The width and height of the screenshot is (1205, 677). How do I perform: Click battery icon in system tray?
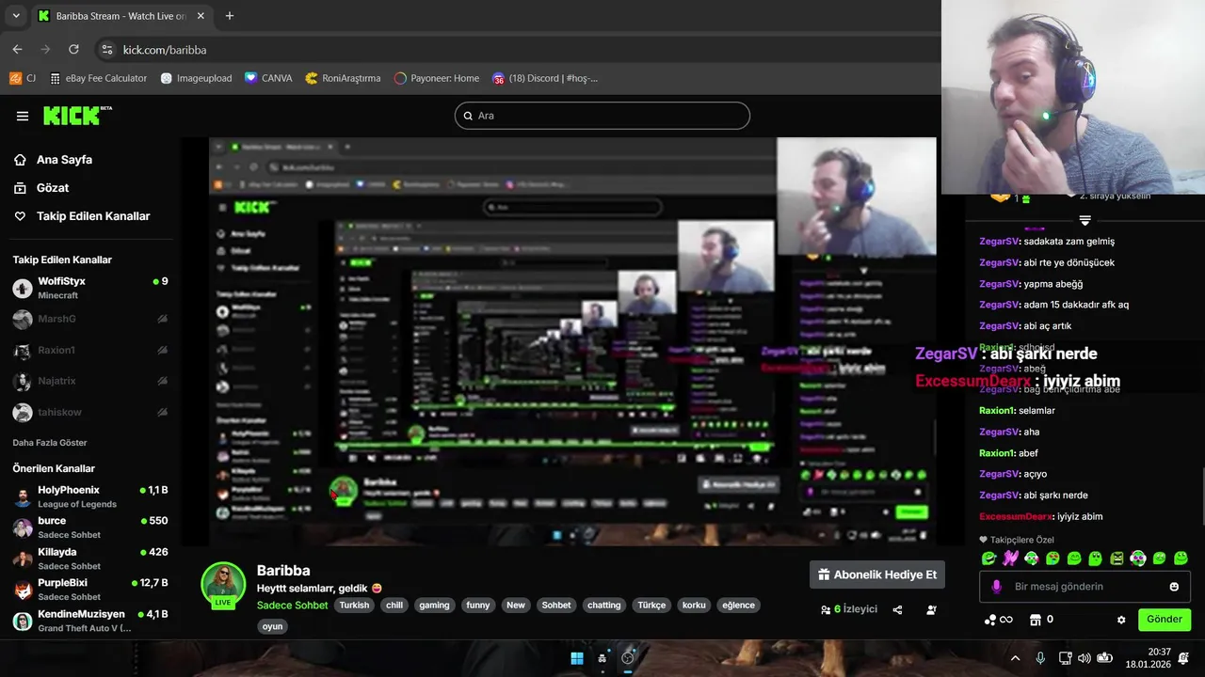click(x=1105, y=658)
